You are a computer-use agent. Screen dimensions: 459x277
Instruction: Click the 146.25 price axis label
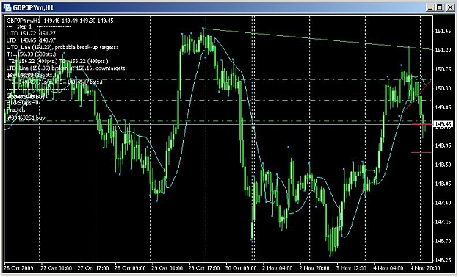point(443,260)
